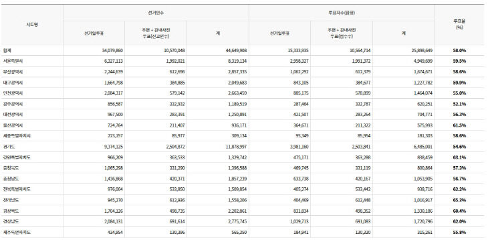Click the cell 10,564,714
Image resolution: width=488 pixels, height=240 pixels.
(360, 50)
